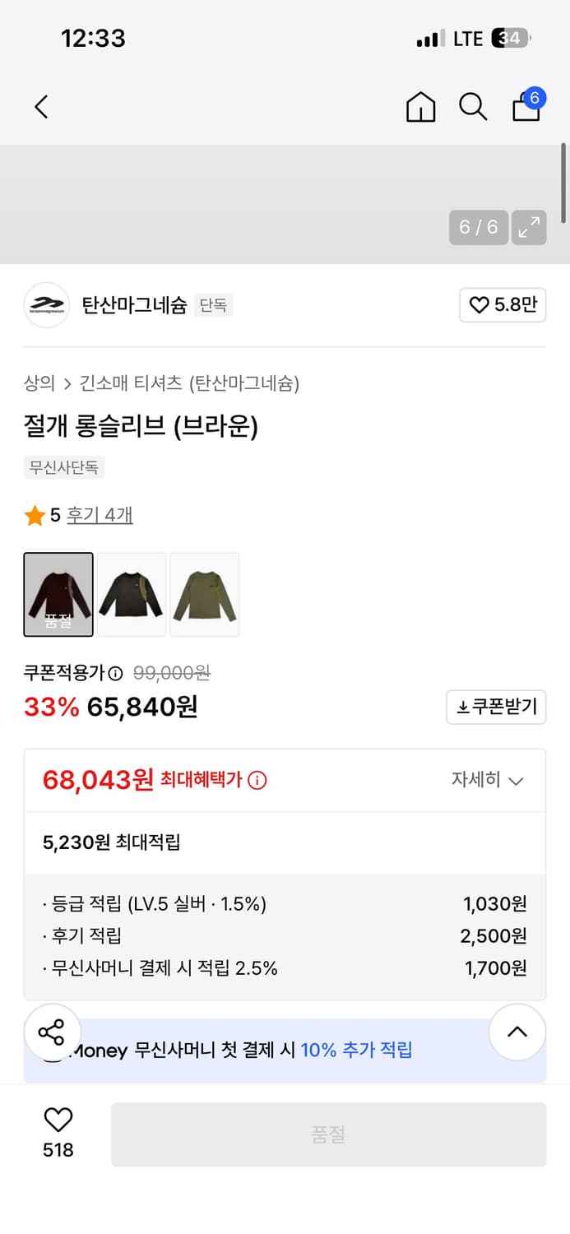
Task: Open product search
Action: [473, 106]
